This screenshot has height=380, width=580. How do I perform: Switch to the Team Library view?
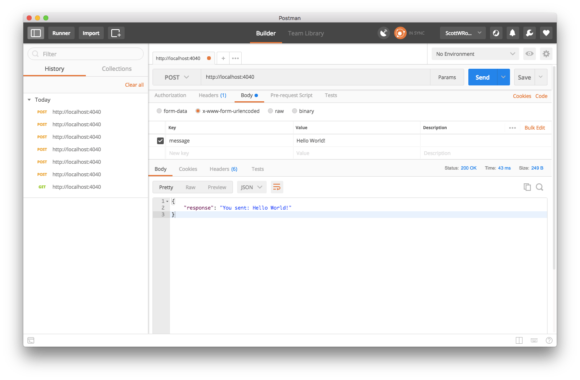[305, 33]
